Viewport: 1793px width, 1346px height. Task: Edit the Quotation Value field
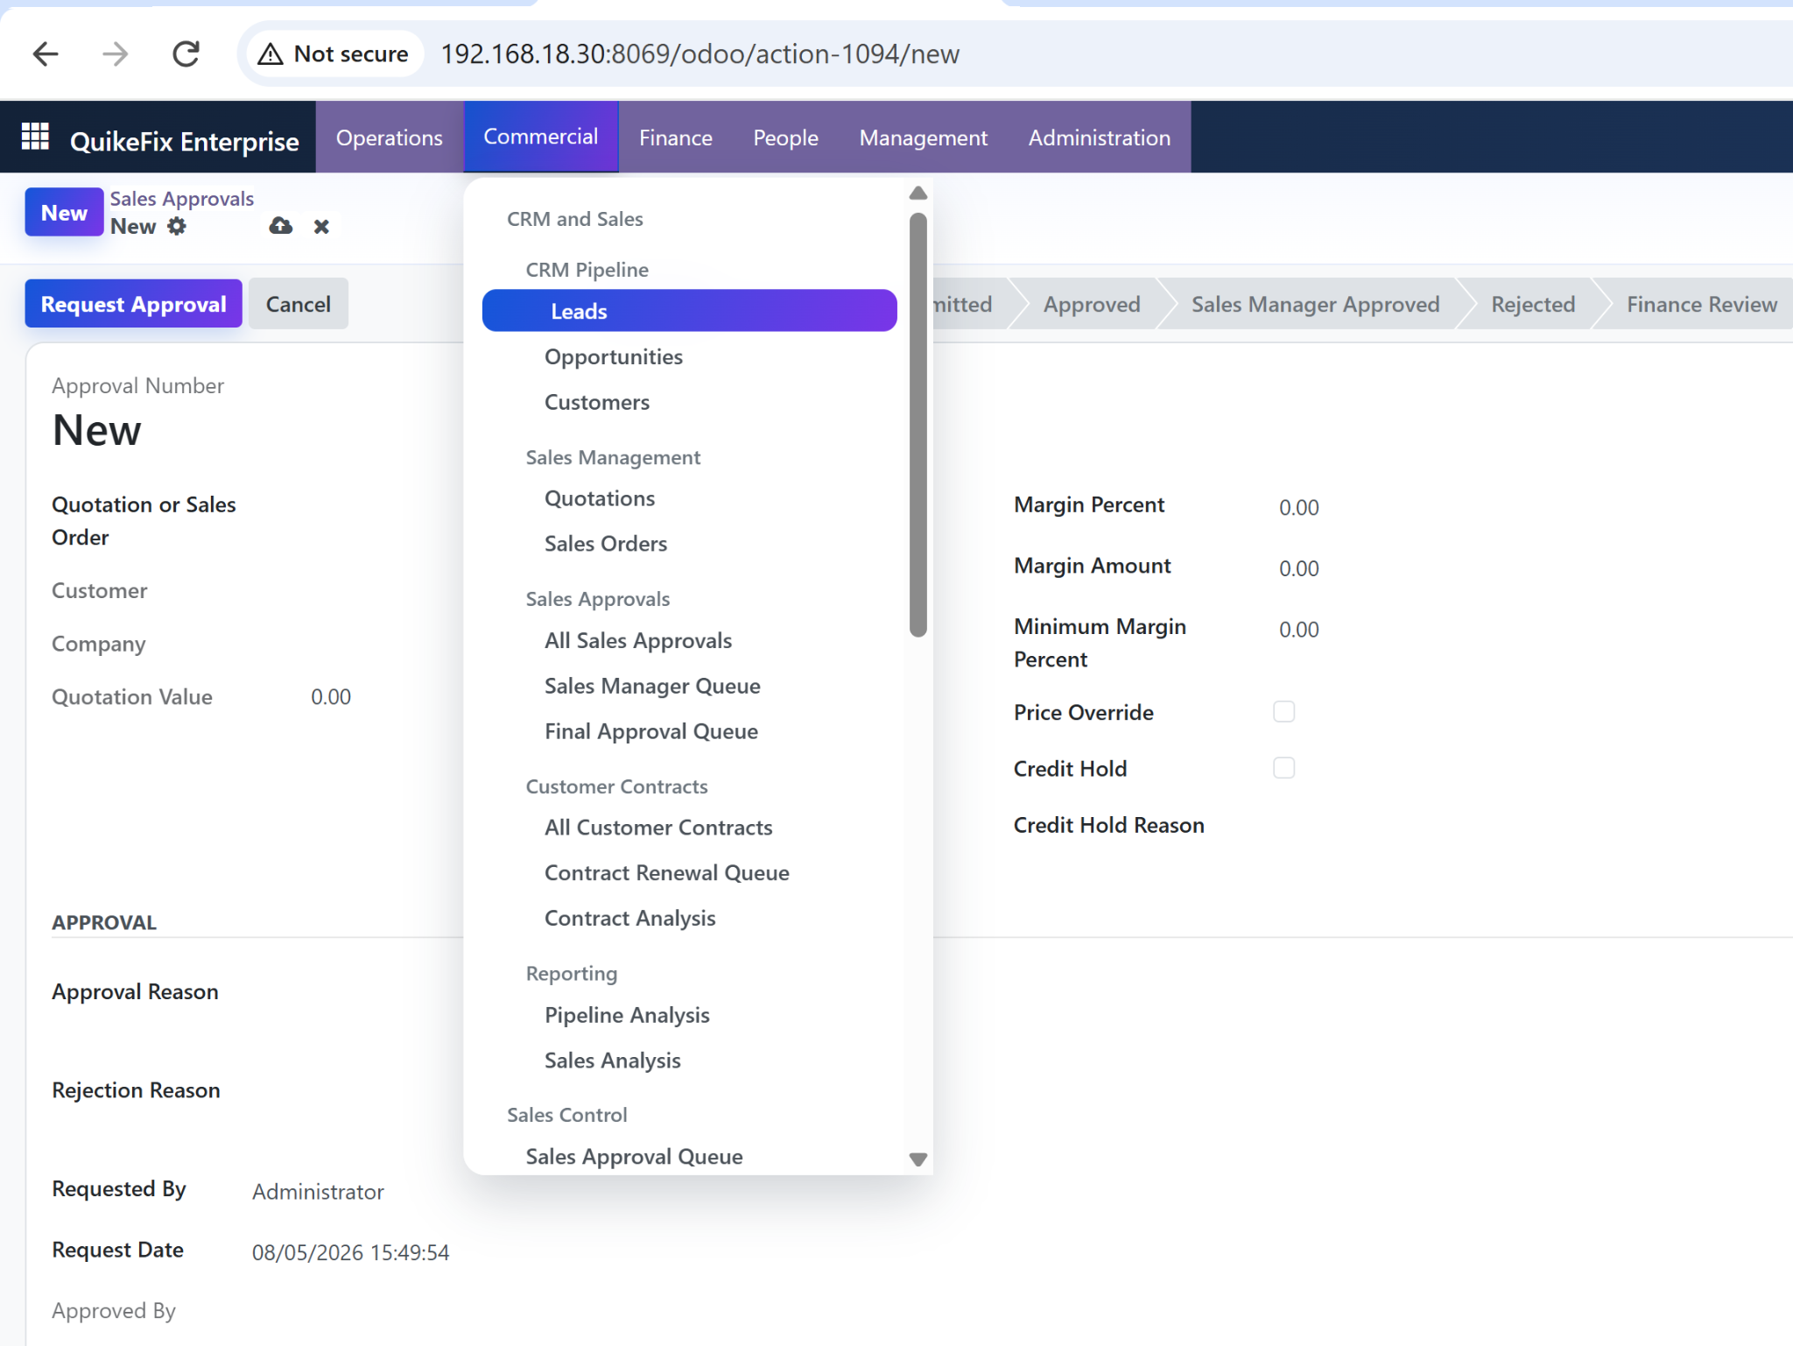pos(331,697)
